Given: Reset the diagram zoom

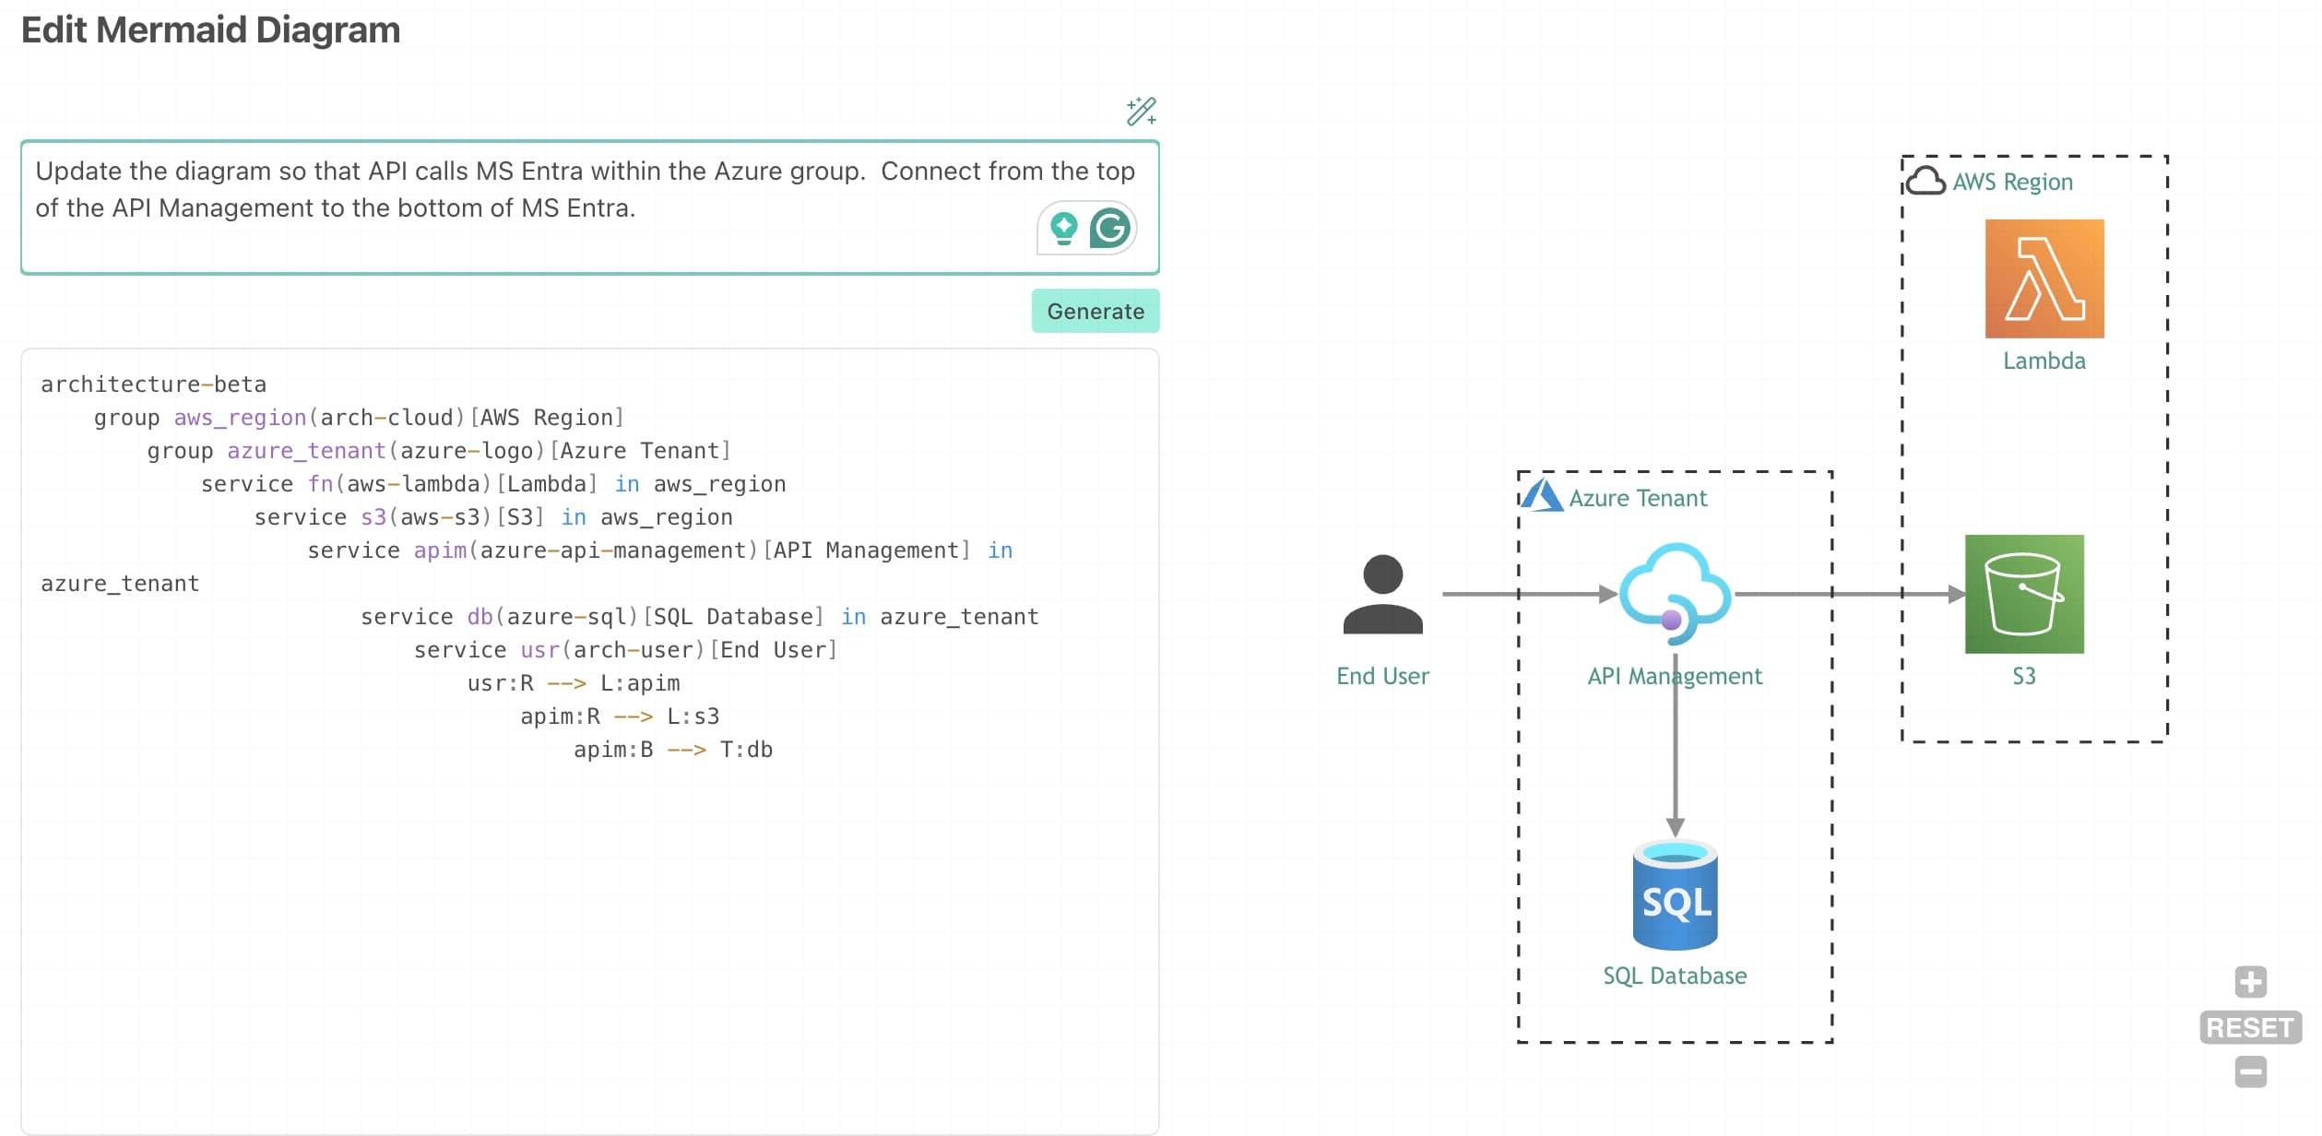Looking at the screenshot, I should 2250,1027.
